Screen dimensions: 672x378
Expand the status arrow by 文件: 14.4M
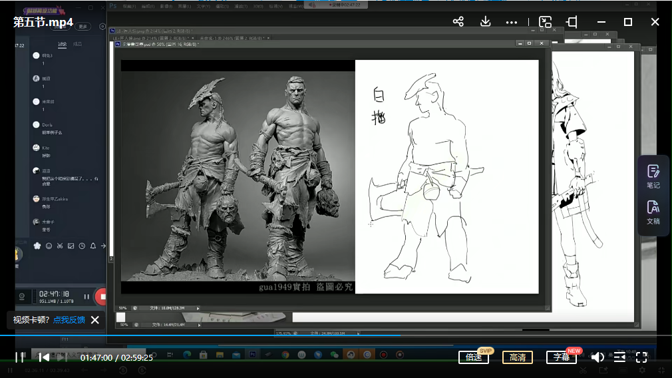tap(200, 325)
